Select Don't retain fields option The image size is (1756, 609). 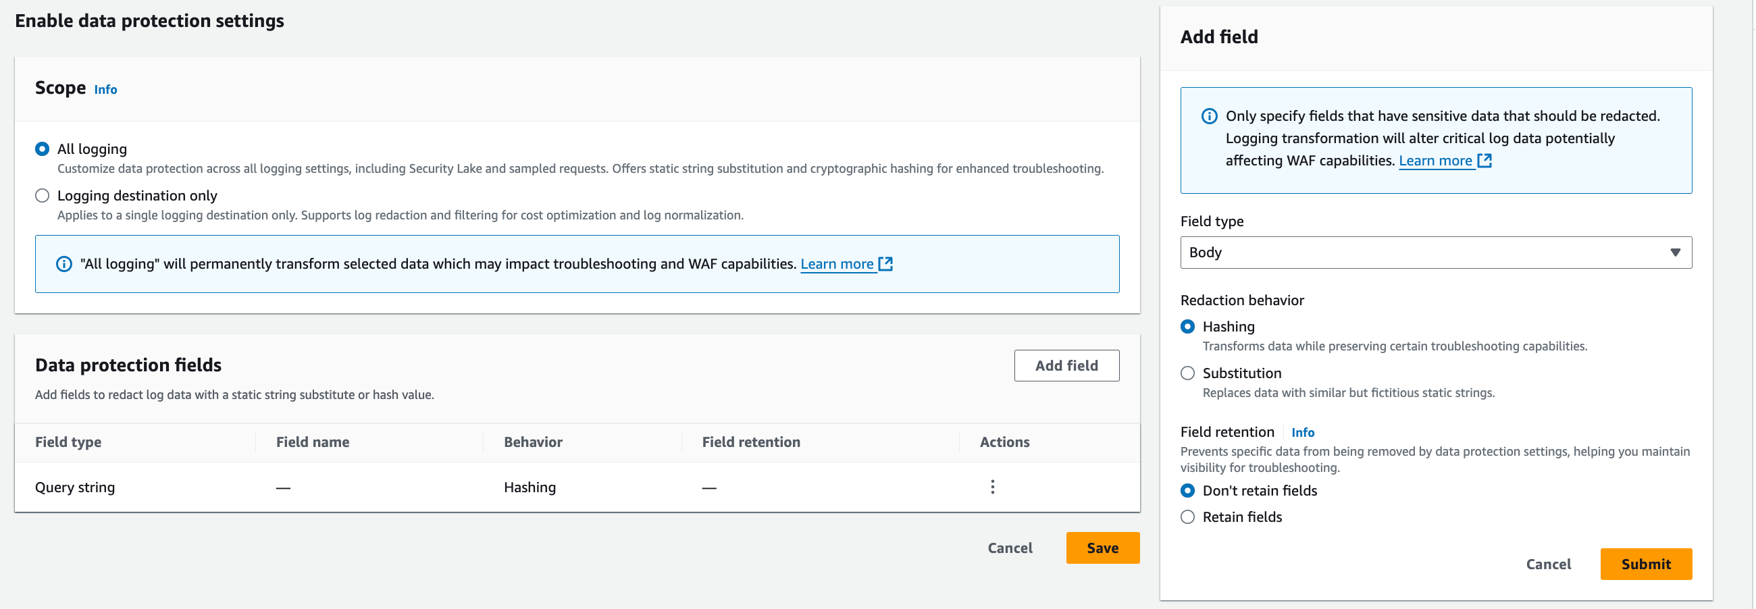pyautogui.click(x=1187, y=491)
